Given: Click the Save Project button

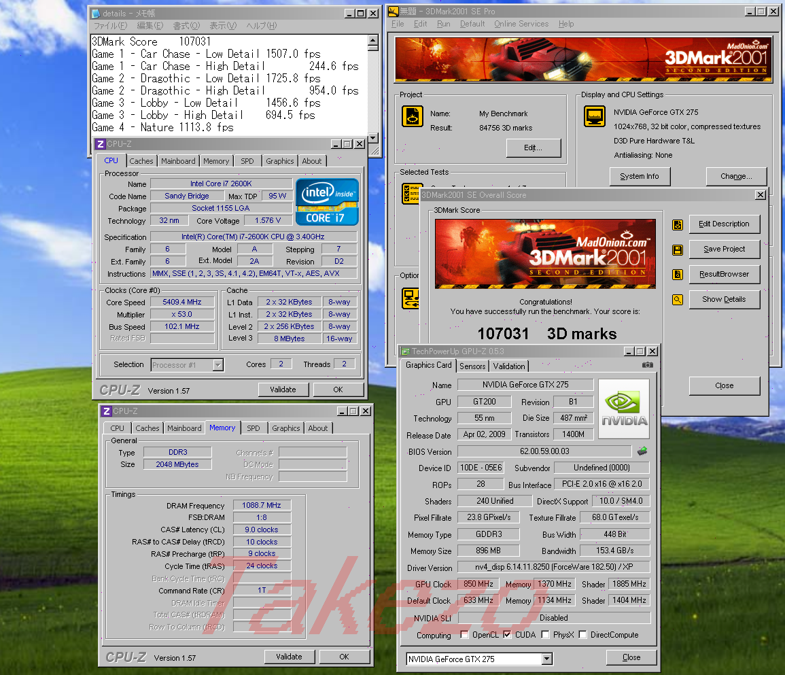Looking at the screenshot, I should pos(724,249).
